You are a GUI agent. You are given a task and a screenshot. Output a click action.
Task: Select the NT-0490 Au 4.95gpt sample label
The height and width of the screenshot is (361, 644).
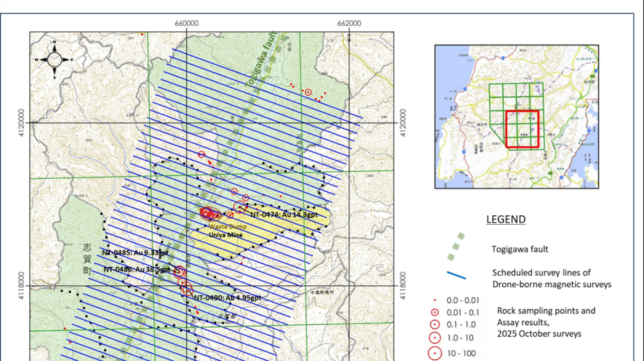coord(227,298)
